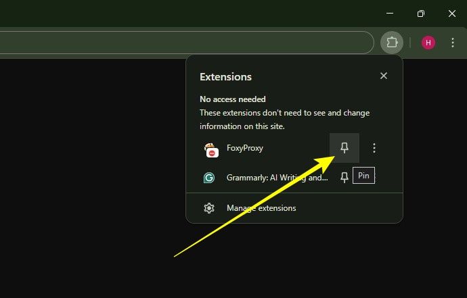Minimize the browser window
Image resolution: width=467 pixels, height=298 pixels.
[390, 14]
